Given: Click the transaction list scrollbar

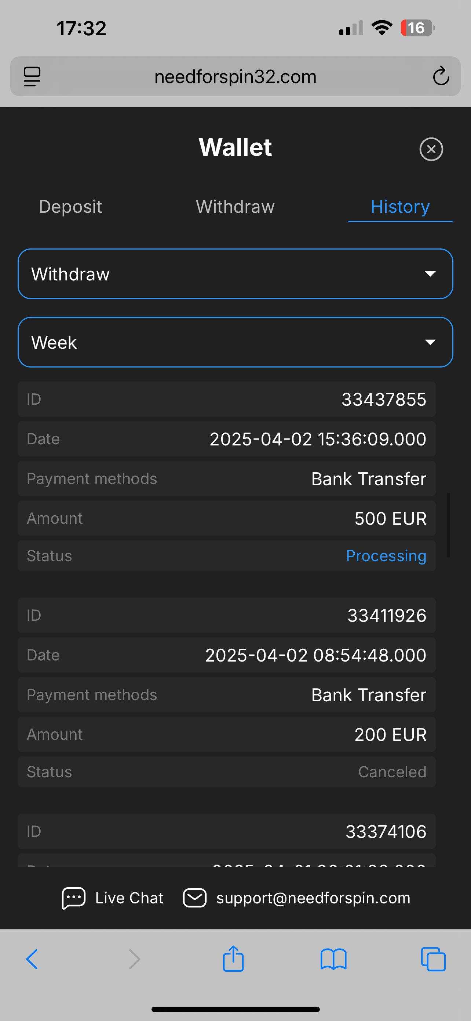Looking at the screenshot, I should (448, 525).
